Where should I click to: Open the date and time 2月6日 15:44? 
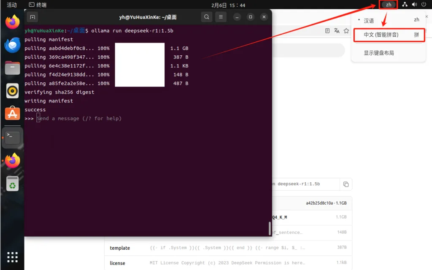pos(228,5)
